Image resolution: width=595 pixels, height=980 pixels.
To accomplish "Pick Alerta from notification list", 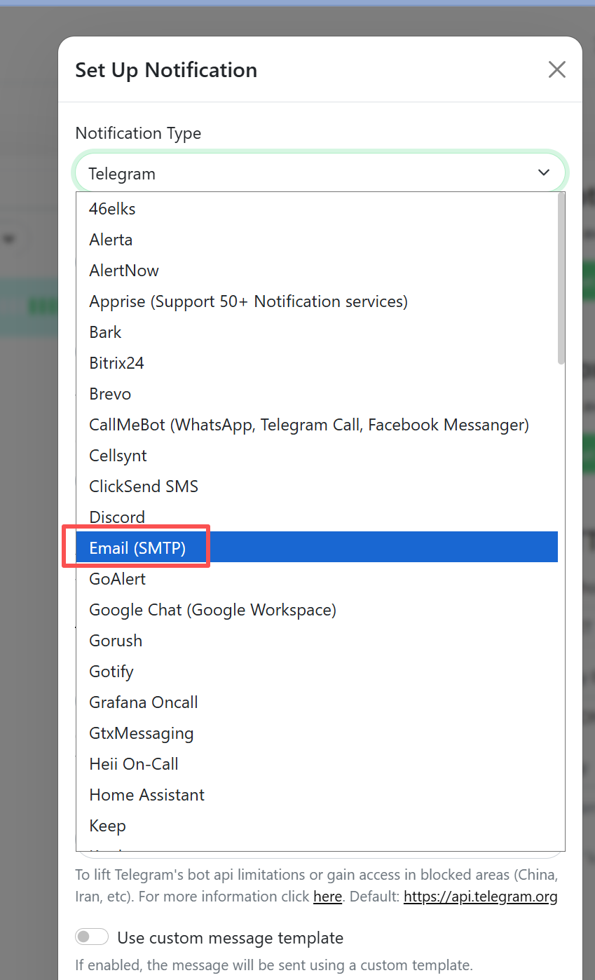I will click(111, 239).
